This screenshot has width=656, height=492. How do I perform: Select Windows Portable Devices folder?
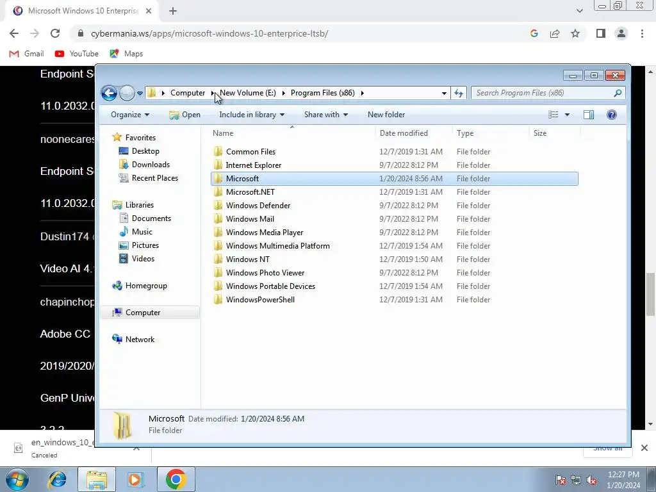pos(395,286)
